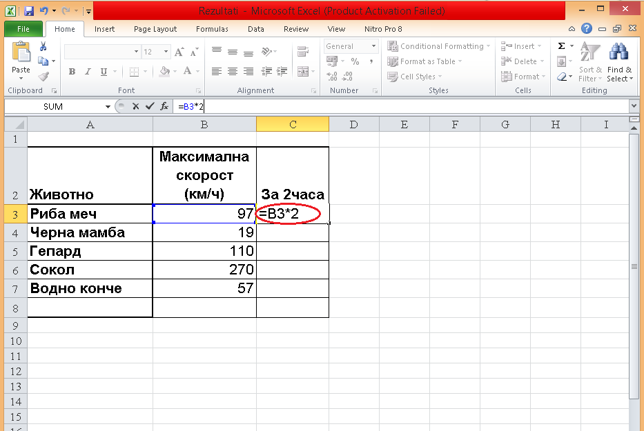Open Excel Help question mark icon
The width and height of the screenshot is (644, 431).
pos(587,29)
